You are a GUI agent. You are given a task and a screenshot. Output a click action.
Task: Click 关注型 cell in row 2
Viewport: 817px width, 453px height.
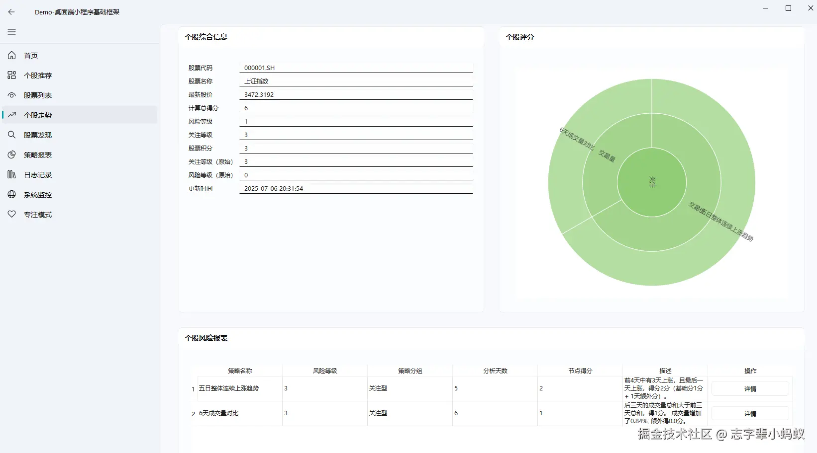[410, 413]
